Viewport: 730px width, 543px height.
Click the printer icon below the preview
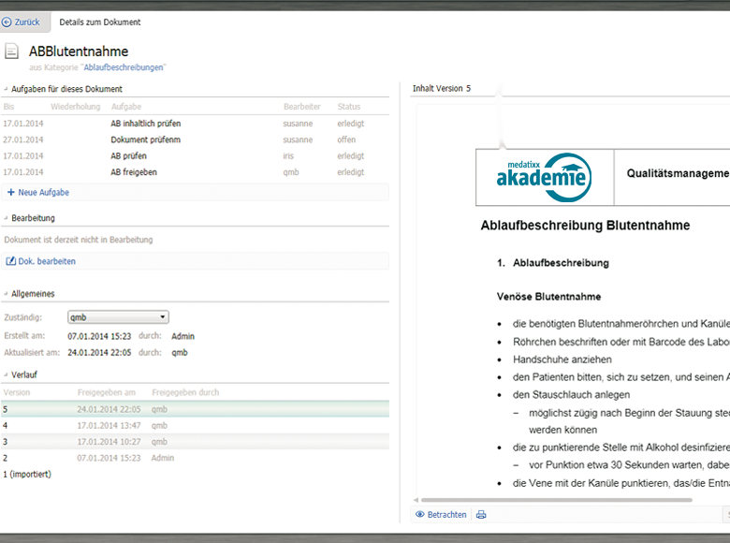point(481,514)
